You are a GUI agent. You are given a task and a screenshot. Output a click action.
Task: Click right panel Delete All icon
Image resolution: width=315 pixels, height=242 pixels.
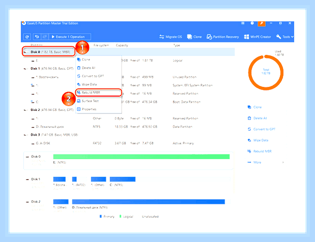pos(249,118)
